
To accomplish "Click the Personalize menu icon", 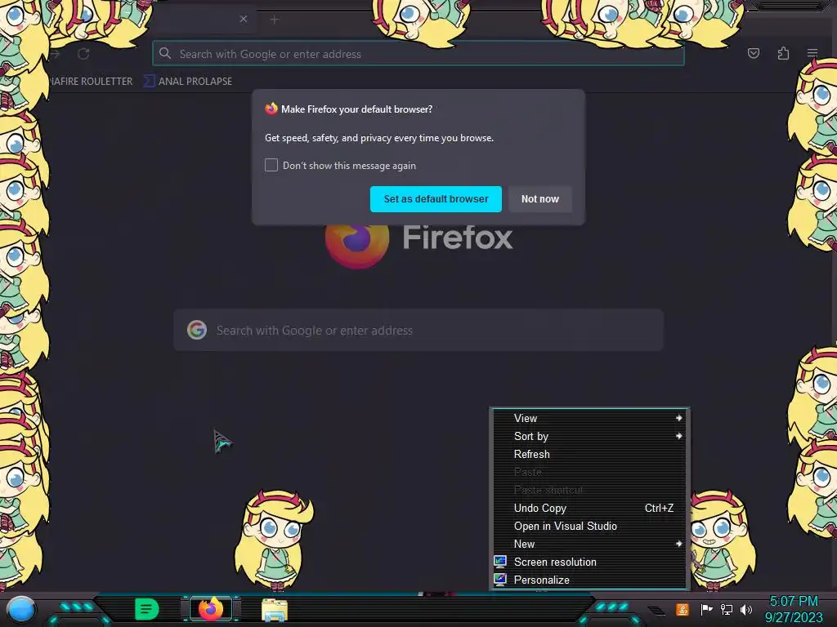I will click(500, 579).
